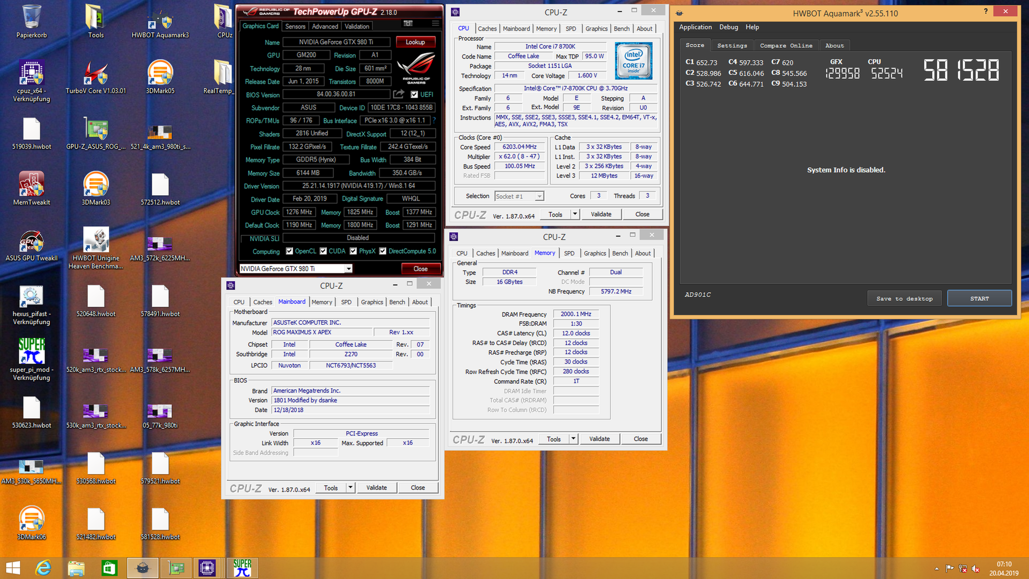This screenshot has width=1029, height=579.
Task: Open the Tools folder on desktop
Action: click(x=96, y=21)
